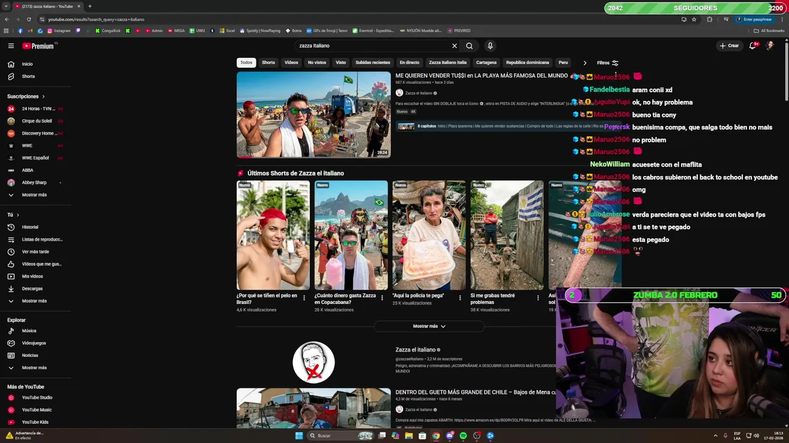Open WWE Español subscription
This screenshot has width=789, height=443.
click(36, 158)
